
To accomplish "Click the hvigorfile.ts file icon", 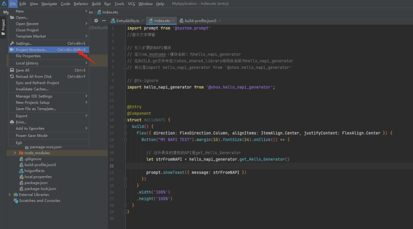I will (21, 171).
